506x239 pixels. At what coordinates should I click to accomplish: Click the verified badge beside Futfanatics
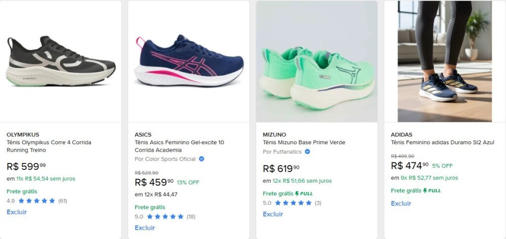pos(307,152)
